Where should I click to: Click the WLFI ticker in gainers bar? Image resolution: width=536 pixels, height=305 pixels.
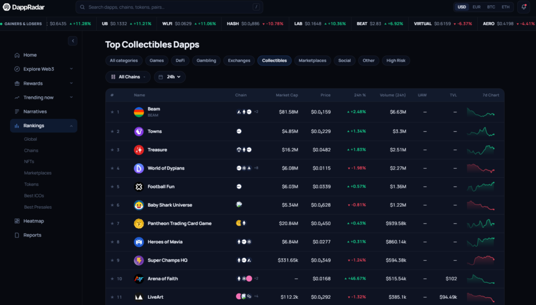(x=189, y=24)
